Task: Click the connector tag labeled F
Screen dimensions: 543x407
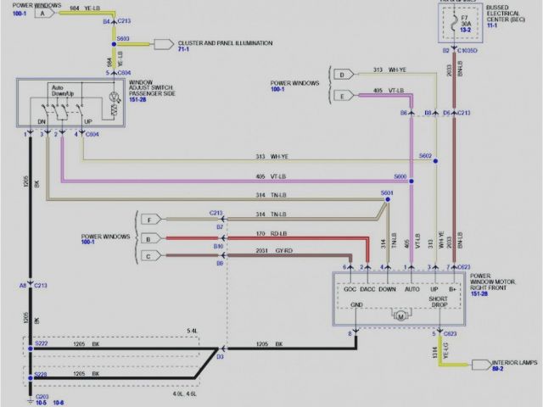Action: (x=151, y=220)
